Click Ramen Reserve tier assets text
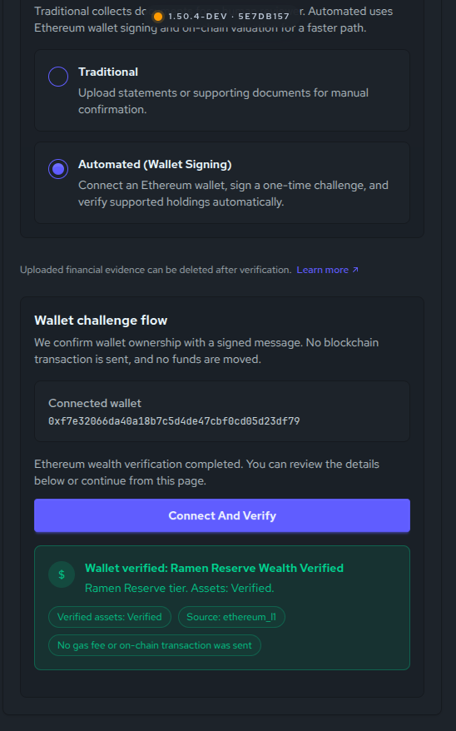This screenshot has height=731, width=456. [180, 589]
